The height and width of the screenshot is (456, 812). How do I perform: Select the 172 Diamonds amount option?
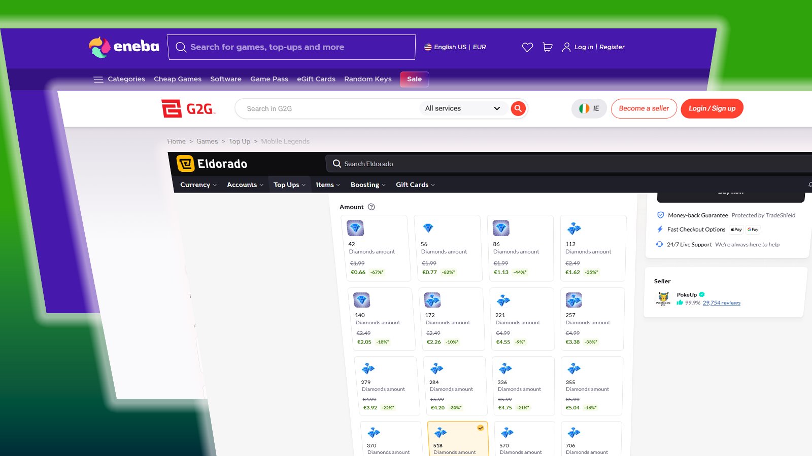[x=452, y=319]
